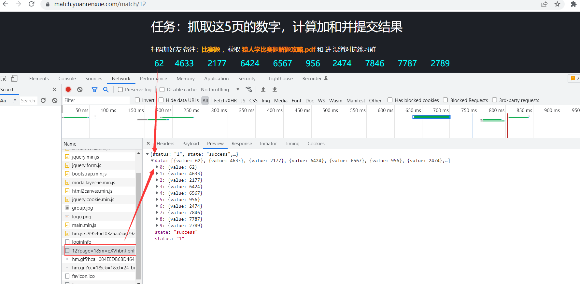
Task: Open the Response tab
Action: pos(242,144)
